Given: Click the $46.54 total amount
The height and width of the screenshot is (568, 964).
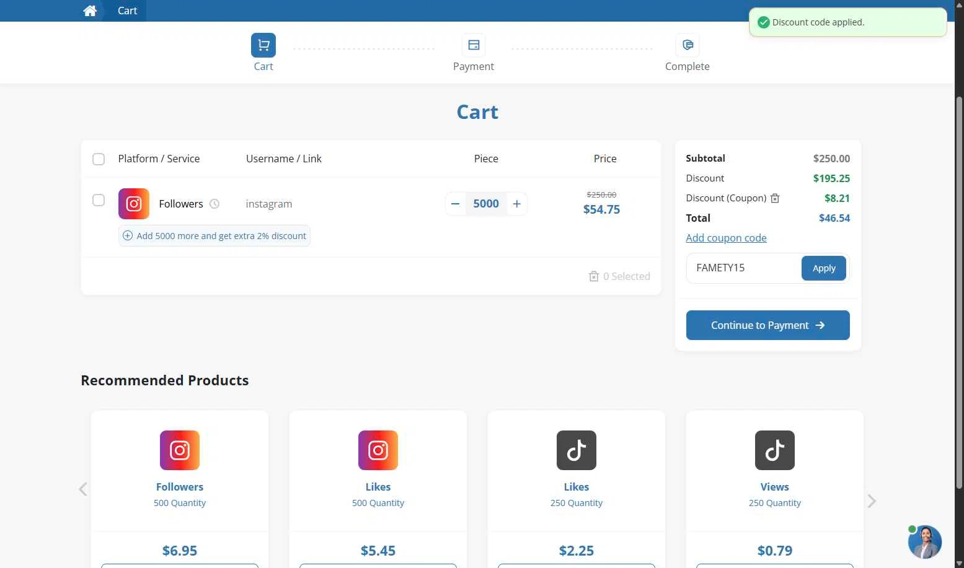Looking at the screenshot, I should (834, 218).
